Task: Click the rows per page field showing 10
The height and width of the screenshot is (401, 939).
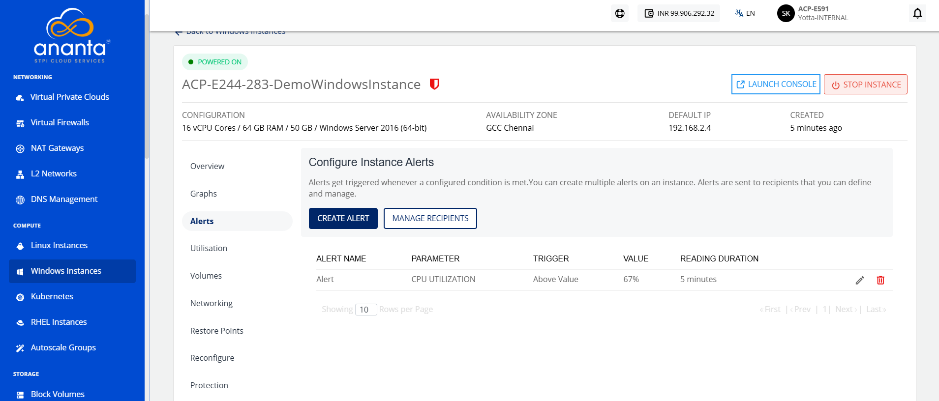Action: (366, 310)
